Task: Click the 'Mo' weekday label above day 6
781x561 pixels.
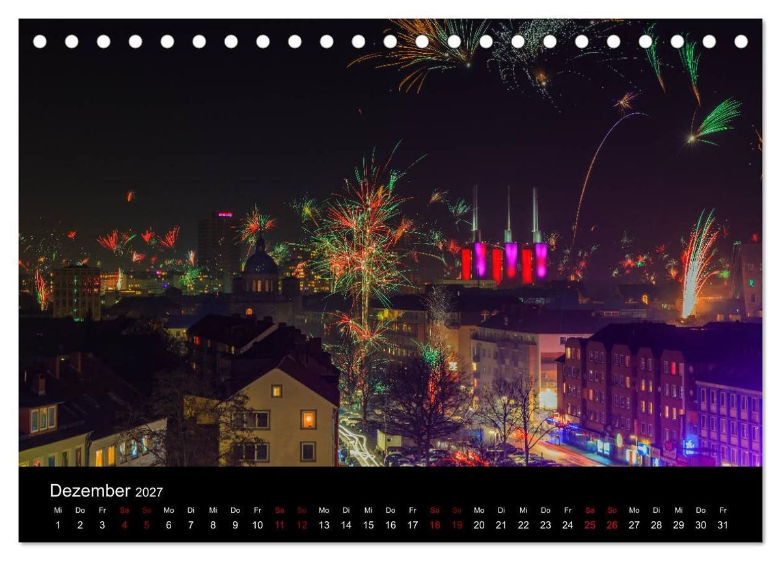Action: tap(169, 510)
